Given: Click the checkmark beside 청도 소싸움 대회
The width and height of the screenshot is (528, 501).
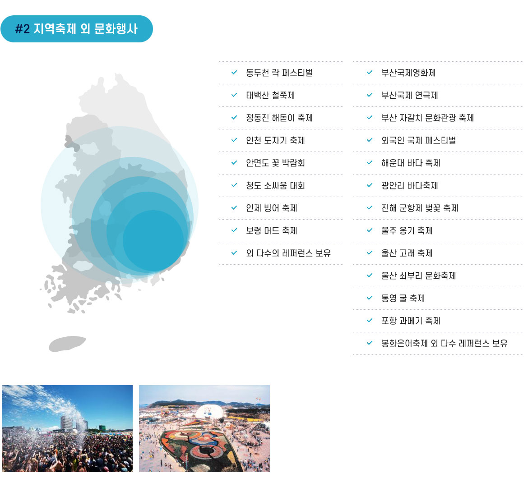Looking at the screenshot, I should [x=234, y=185].
